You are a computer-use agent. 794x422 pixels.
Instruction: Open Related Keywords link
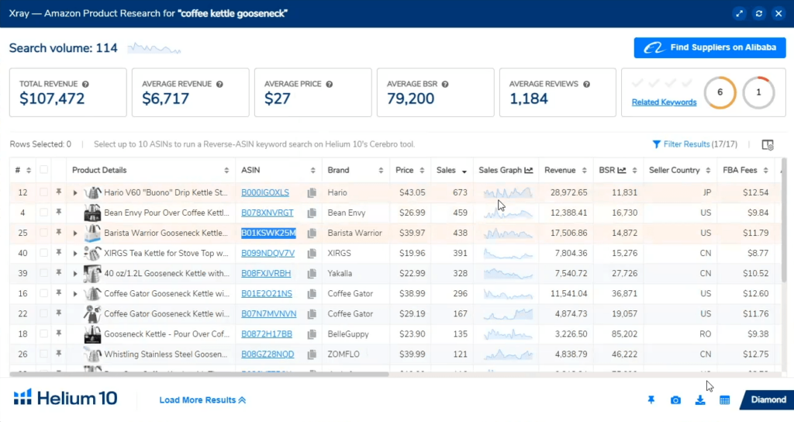(x=664, y=102)
